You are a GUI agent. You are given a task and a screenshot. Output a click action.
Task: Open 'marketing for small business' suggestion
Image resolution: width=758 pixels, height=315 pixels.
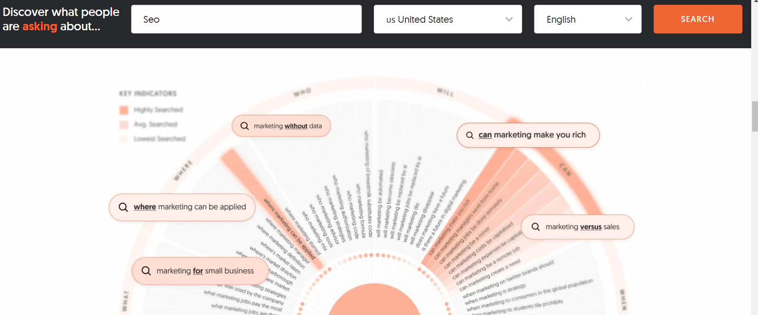tap(205, 271)
